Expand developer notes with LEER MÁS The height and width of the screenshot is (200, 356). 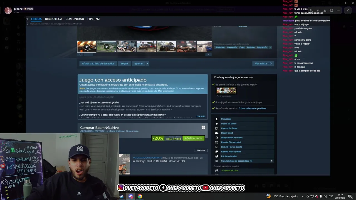200,116
